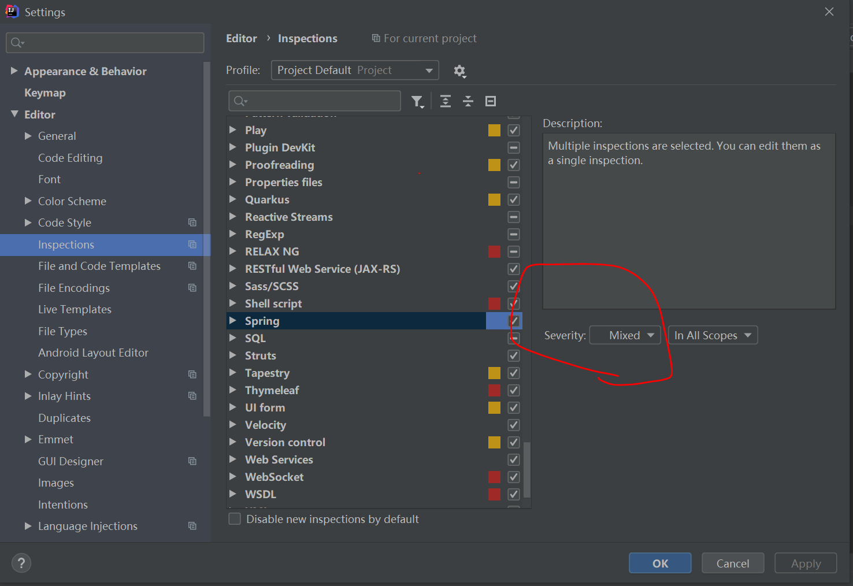This screenshot has width=853, height=586.
Task: Focus the inspections search field
Action: [x=314, y=101]
